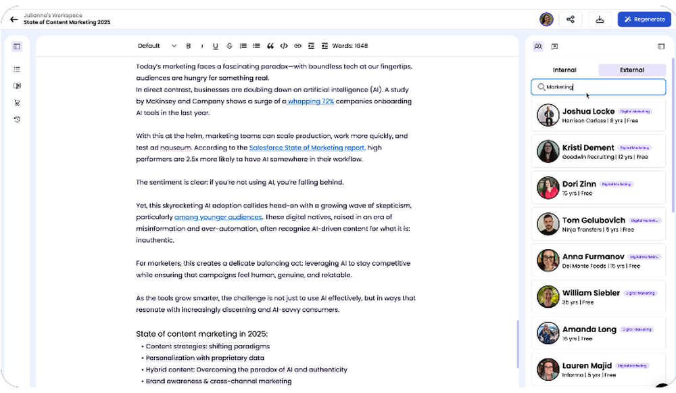Open the share icon button
Image resolution: width=676 pixels, height=393 pixels.
(571, 20)
